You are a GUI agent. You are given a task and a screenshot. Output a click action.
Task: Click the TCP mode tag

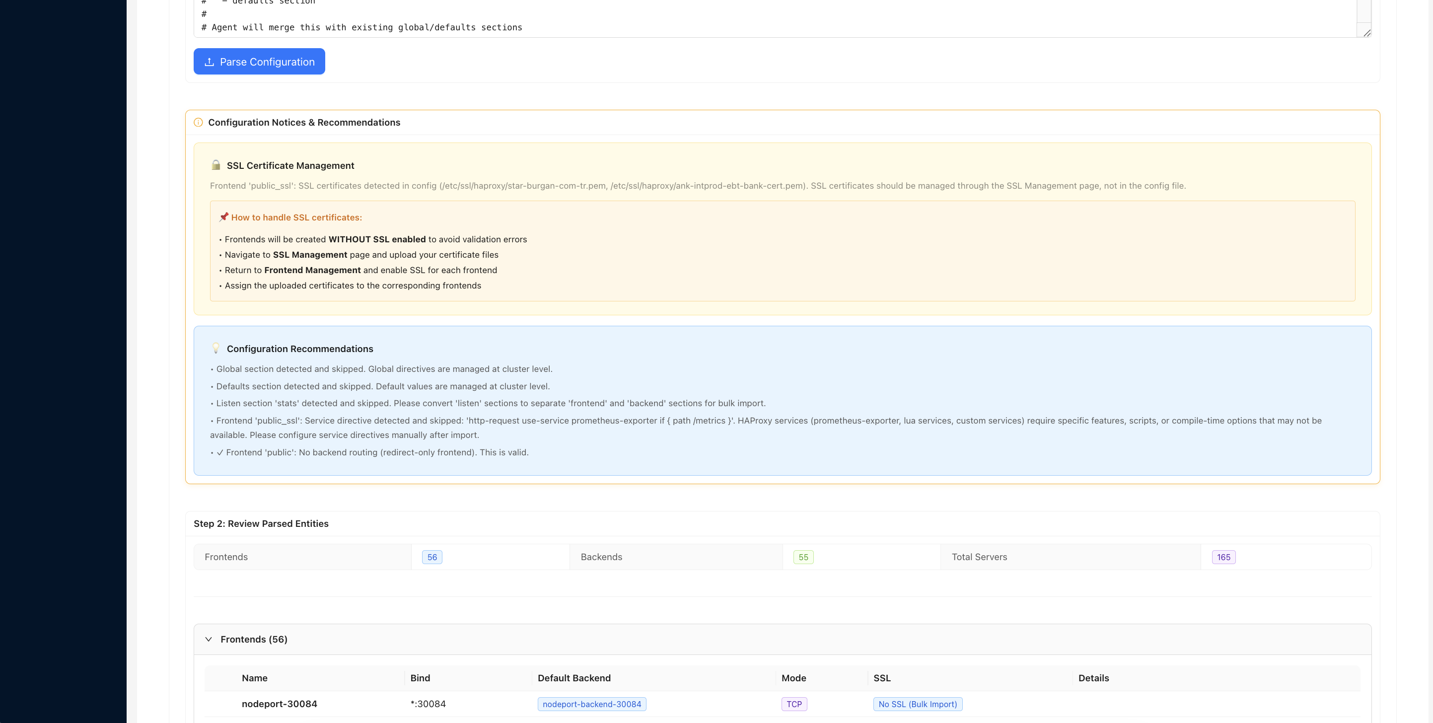click(x=794, y=704)
